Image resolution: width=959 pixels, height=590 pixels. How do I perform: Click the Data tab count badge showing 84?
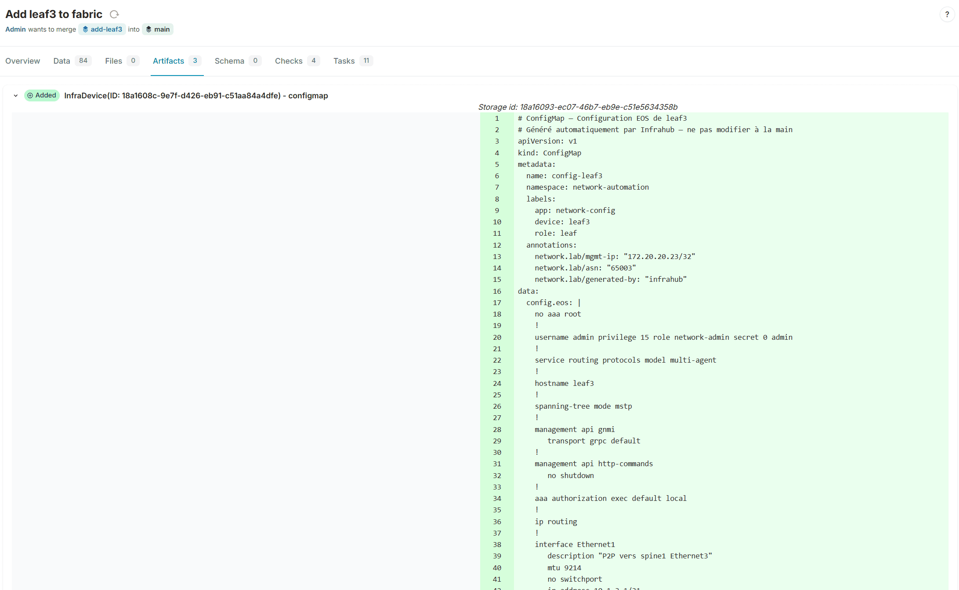pyautogui.click(x=83, y=60)
